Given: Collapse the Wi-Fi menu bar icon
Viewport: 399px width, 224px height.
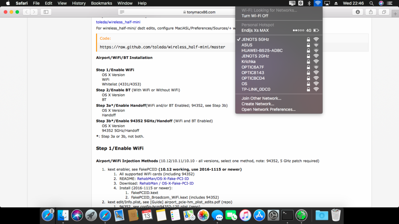Looking at the screenshot, I should pyautogui.click(x=318, y=3).
